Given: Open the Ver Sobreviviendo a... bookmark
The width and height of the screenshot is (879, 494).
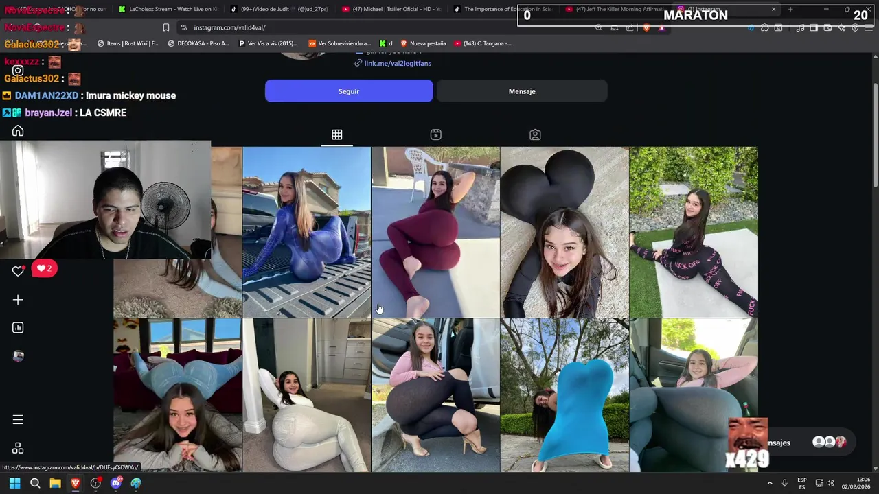Looking at the screenshot, I should point(339,43).
